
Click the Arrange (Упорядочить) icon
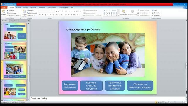pos(123,11)
